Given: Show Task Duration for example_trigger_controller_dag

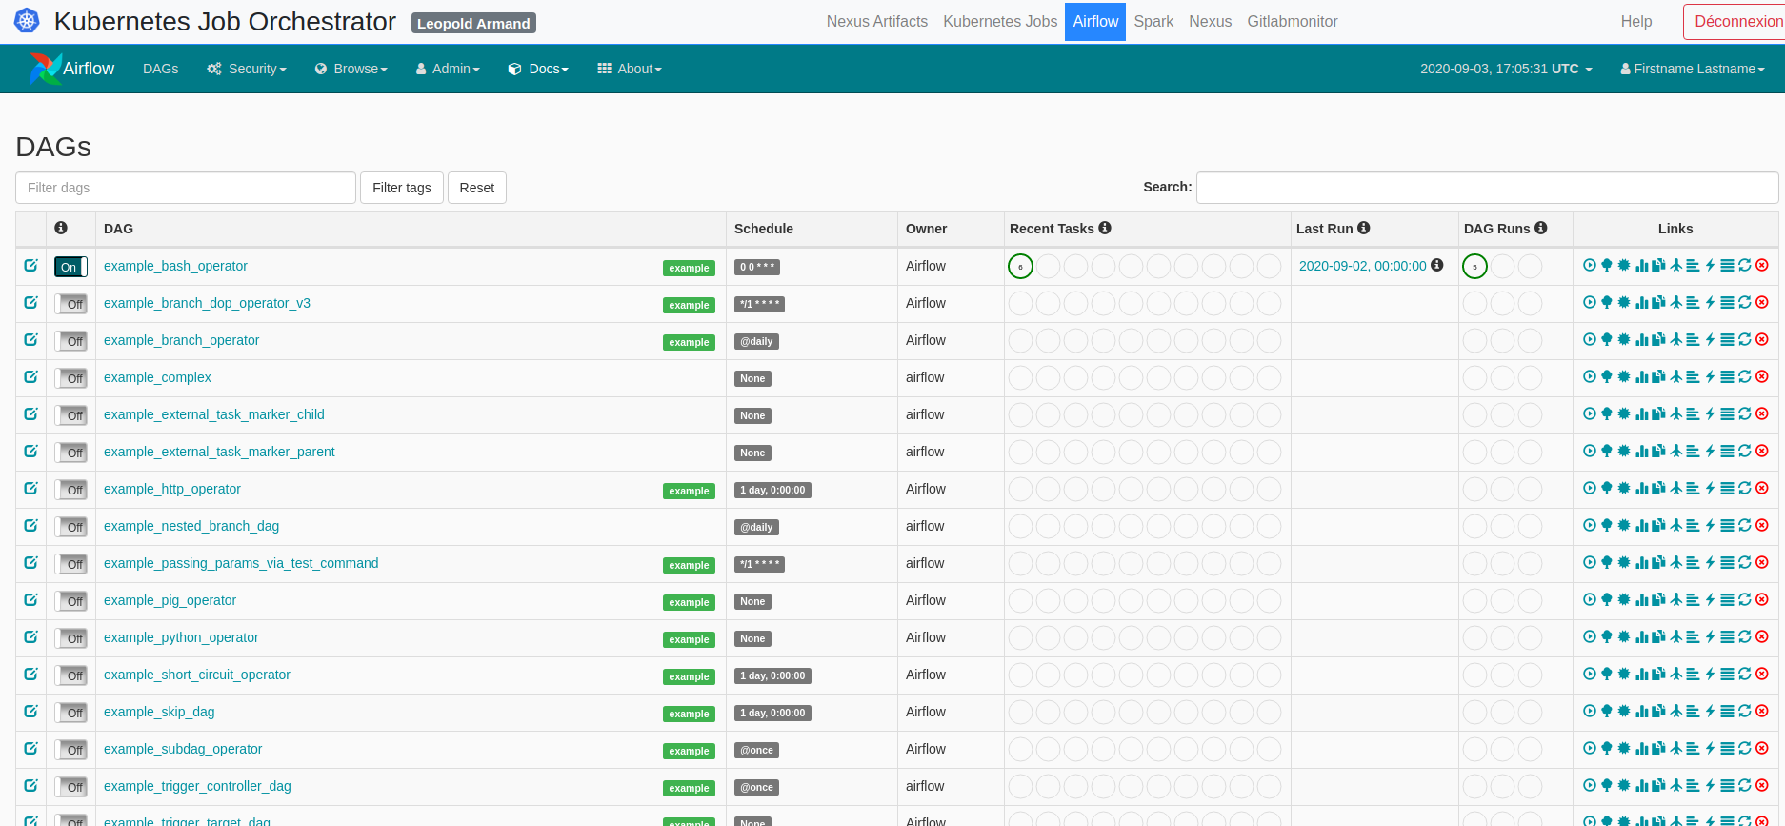Looking at the screenshot, I should coord(1641,785).
